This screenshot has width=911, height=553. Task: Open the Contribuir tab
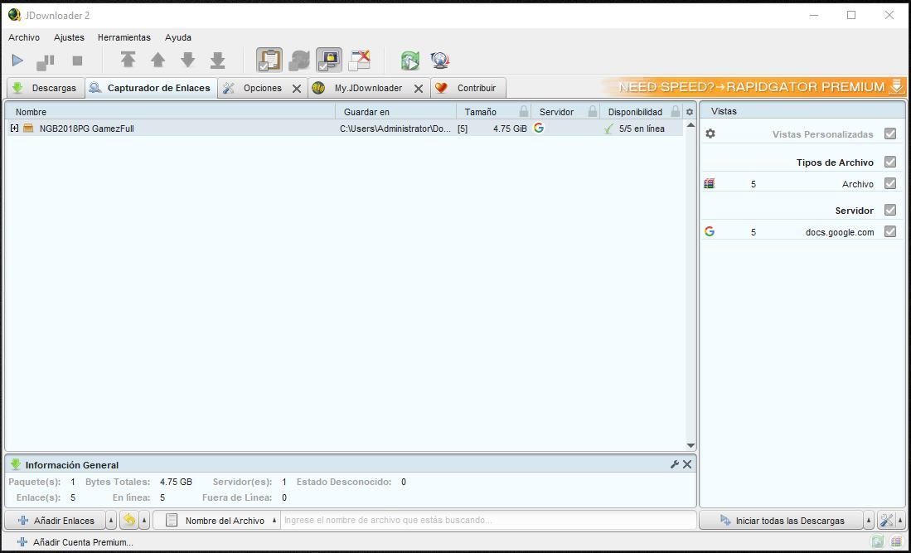point(468,88)
